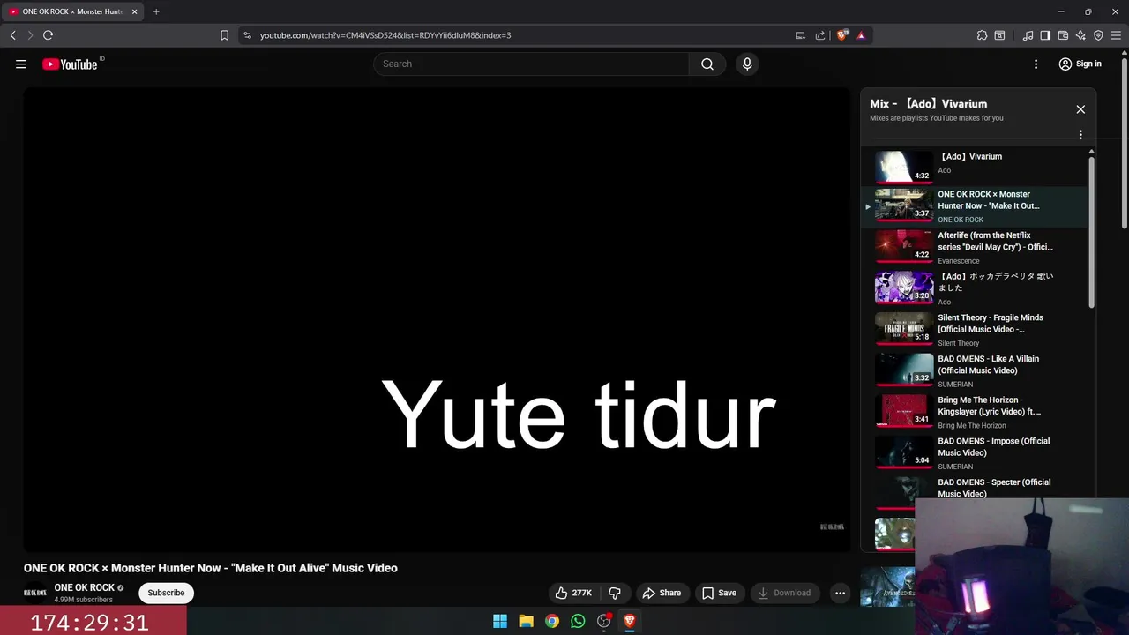
Task: Open Brave Wallet icon
Action: coord(1063,35)
